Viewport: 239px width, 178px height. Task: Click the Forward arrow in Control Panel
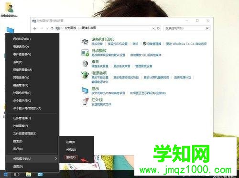point(42,28)
